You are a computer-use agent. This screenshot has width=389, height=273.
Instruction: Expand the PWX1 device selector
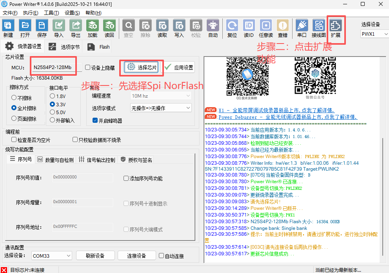374,34
